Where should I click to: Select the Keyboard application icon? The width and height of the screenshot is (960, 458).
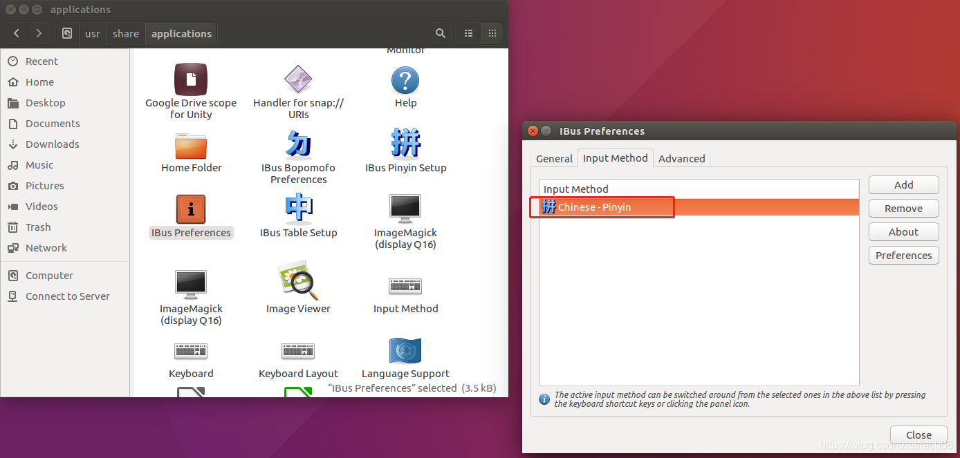tap(191, 351)
